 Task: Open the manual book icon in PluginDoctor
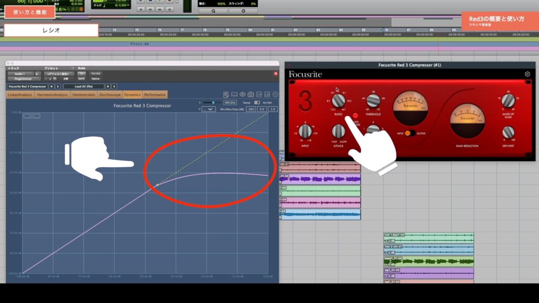click(x=234, y=95)
